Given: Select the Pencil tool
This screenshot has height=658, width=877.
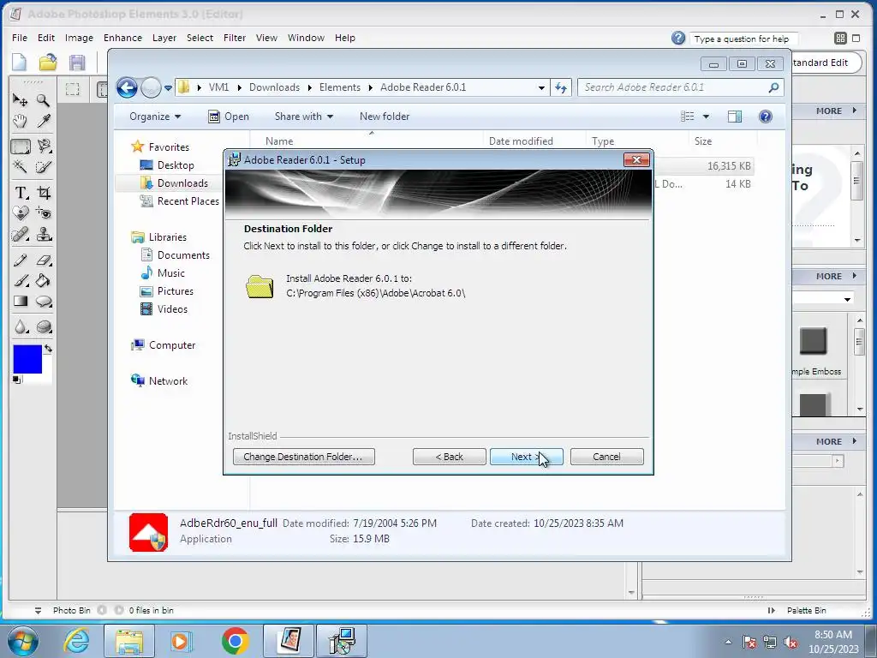Looking at the screenshot, I should tap(21, 260).
